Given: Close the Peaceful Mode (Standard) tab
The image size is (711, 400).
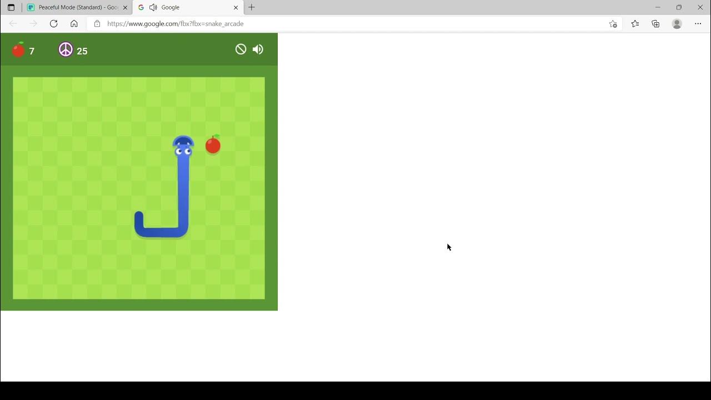Looking at the screenshot, I should [125, 8].
